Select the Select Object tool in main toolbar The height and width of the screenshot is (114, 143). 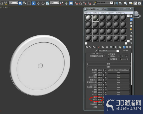click(20, 3)
